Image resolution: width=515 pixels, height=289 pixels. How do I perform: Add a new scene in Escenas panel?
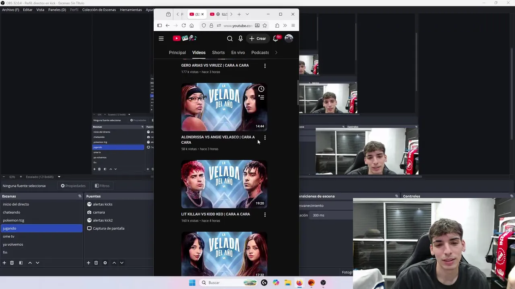(4, 263)
